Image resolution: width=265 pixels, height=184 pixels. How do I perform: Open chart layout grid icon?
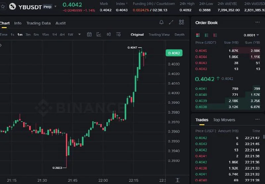[x=182, y=22]
